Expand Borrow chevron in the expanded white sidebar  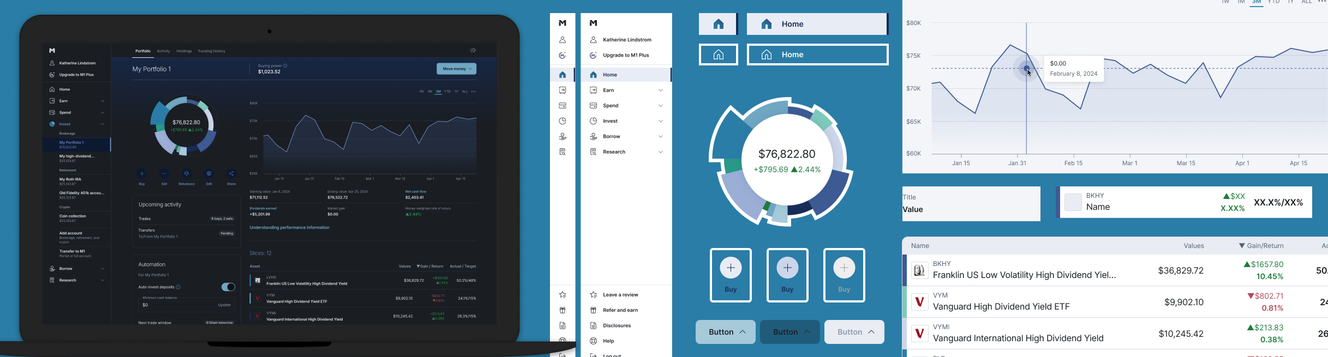tap(661, 137)
